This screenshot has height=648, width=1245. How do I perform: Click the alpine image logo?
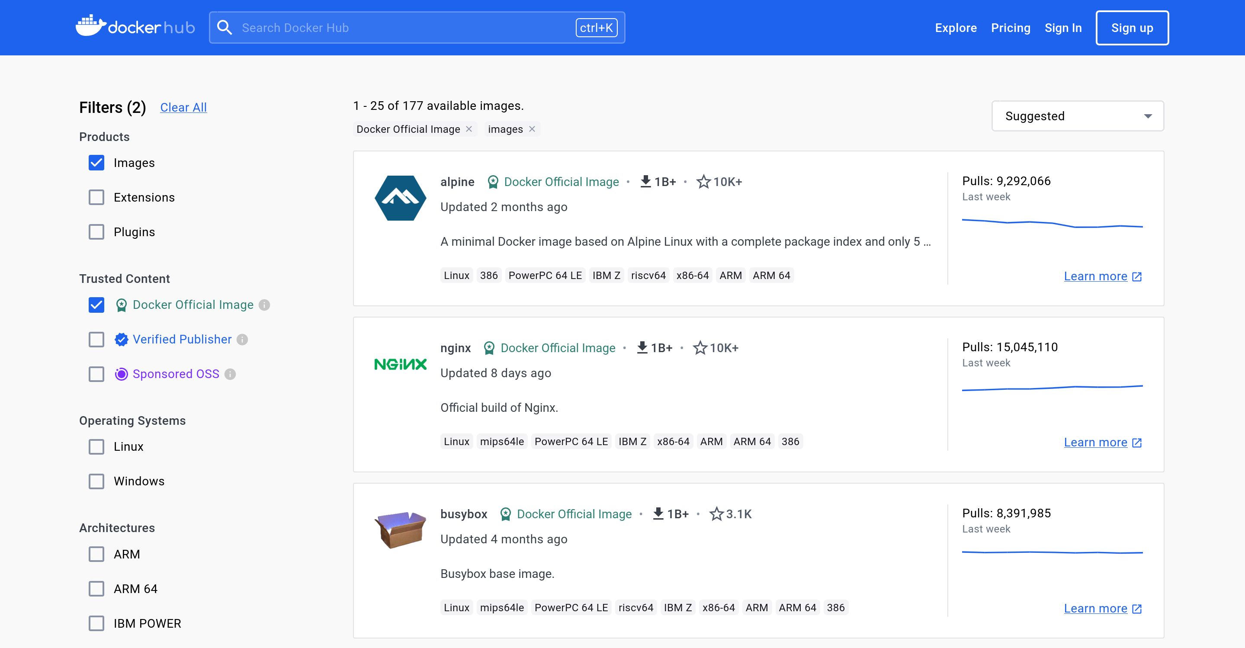click(x=400, y=198)
